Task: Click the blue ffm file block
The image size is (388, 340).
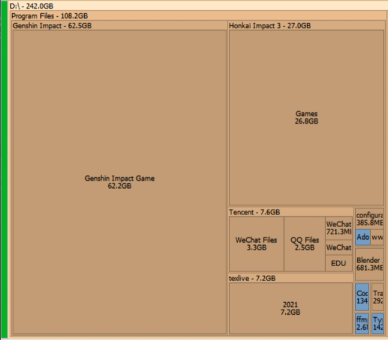Action: point(362,323)
